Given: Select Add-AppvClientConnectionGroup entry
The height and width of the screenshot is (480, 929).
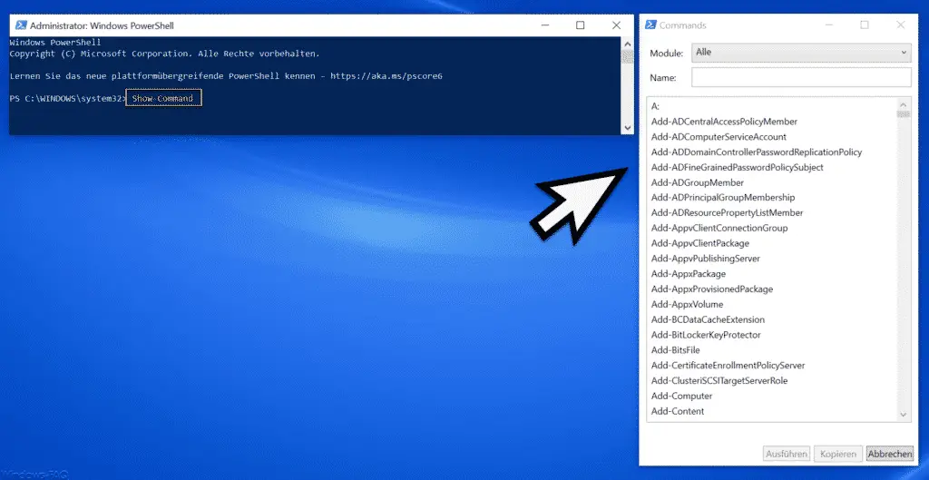Looking at the screenshot, I should point(719,228).
